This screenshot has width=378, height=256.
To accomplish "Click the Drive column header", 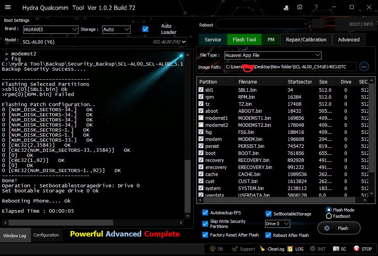I will [346, 82].
